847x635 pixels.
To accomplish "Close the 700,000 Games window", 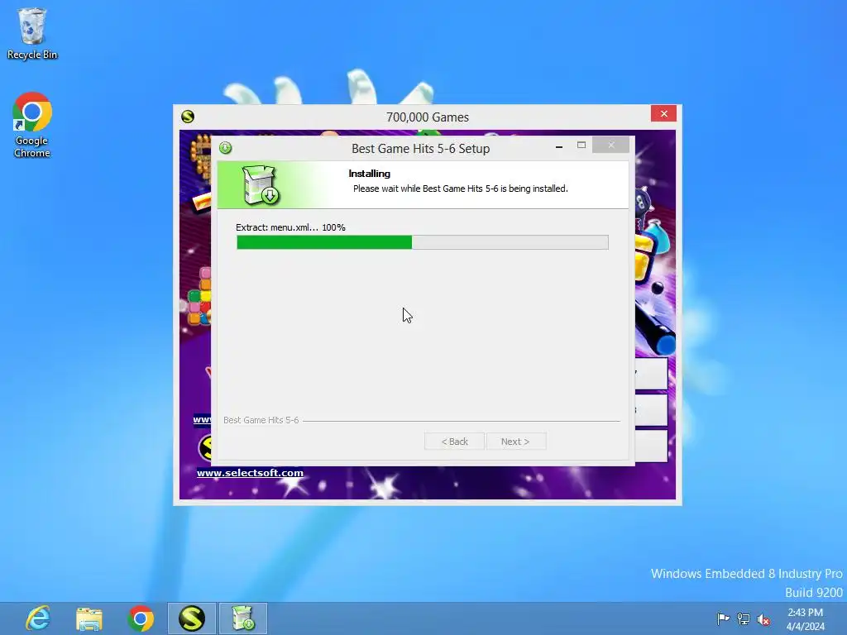I will coord(664,114).
